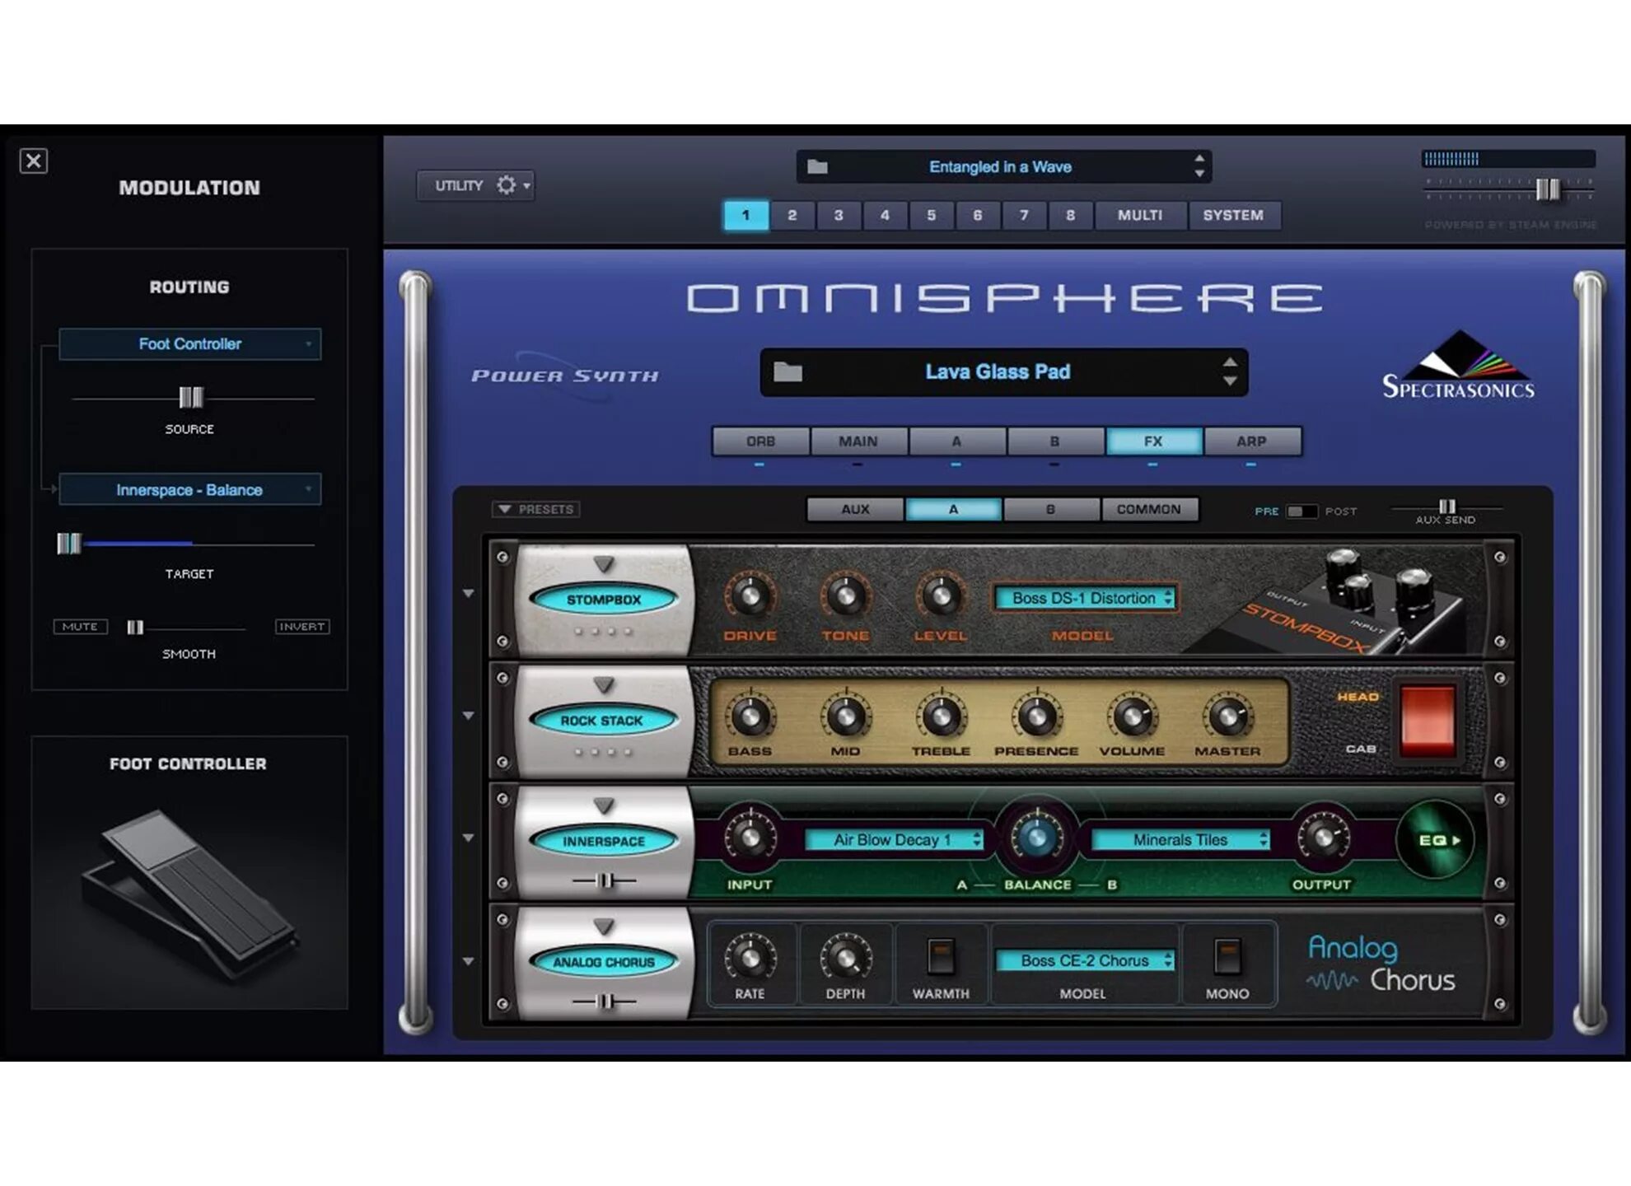Open the multi preset folder browser icon
Viewport: 1631px width, 1186px height.
[817, 167]
